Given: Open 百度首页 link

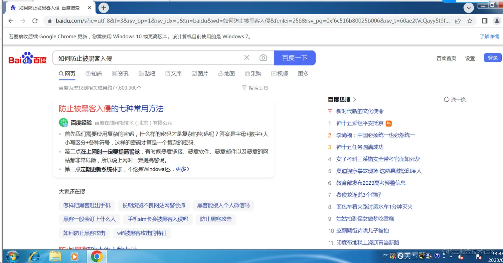Looking at the screenshot, I should click(x=446, y=58).
